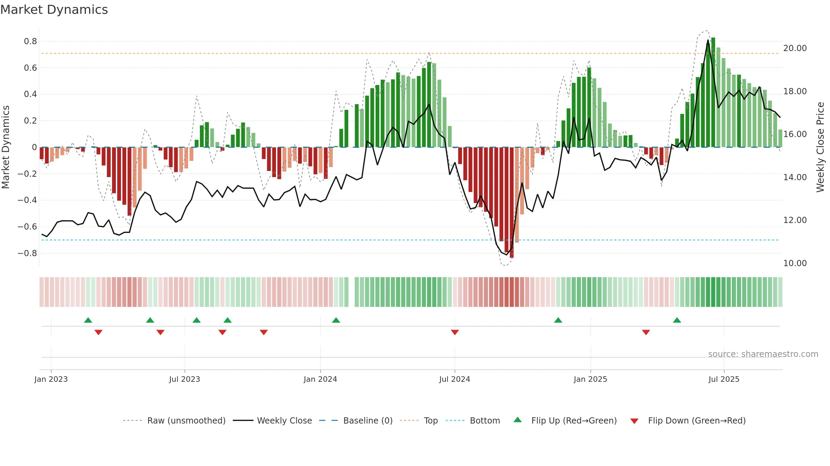Toggle the Weekly Close legend entry
The image size is (830, 466).
[x=273, y=420]
